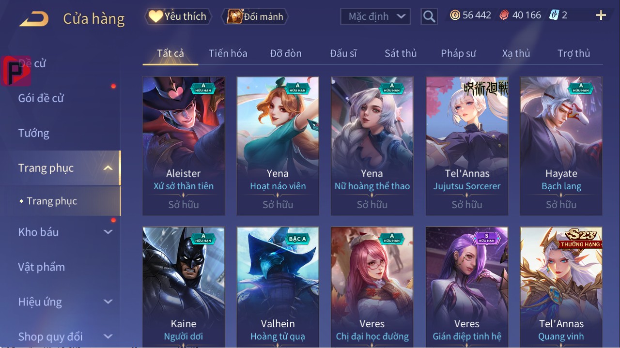Switch to the Pháp sư tab

458,53
